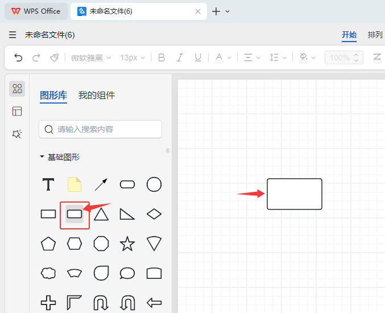Image resolution: width=385 pixels, height=313 pixels.
Task: Choose the teardrop shape
Action: (x=101, y=273)
